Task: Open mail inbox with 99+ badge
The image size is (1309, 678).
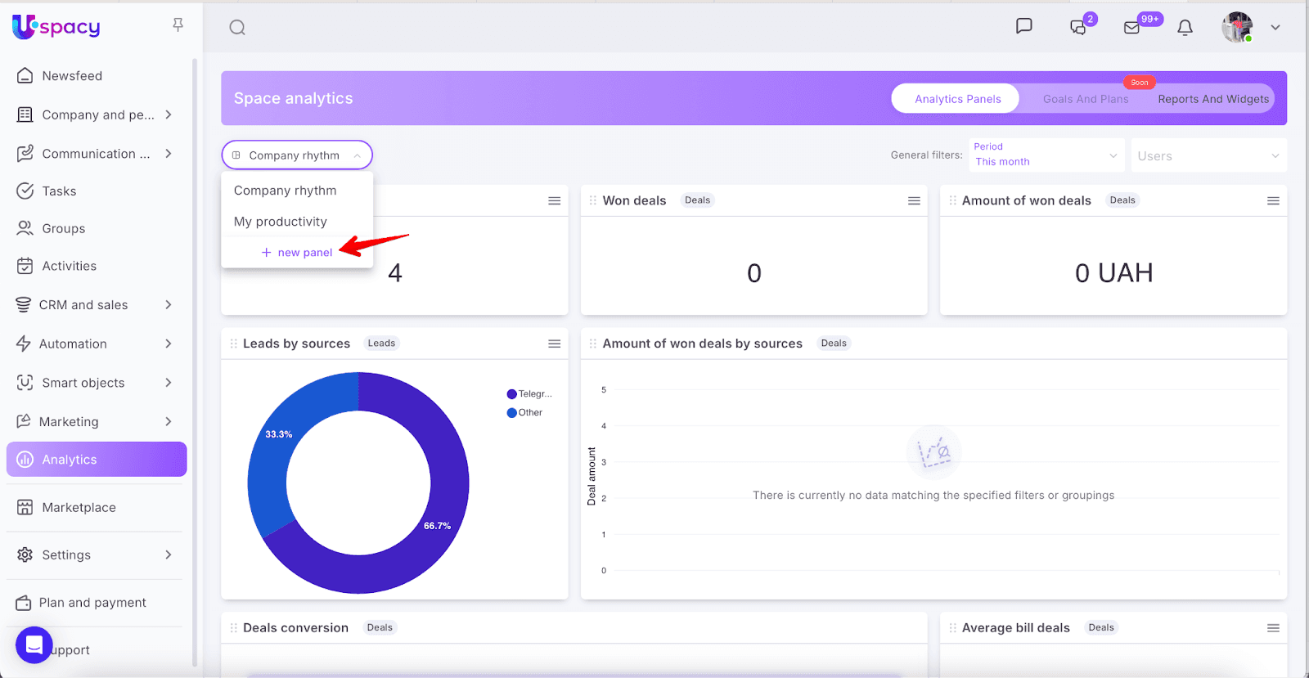Action: pyautogui.click(x=1132, y=28)
